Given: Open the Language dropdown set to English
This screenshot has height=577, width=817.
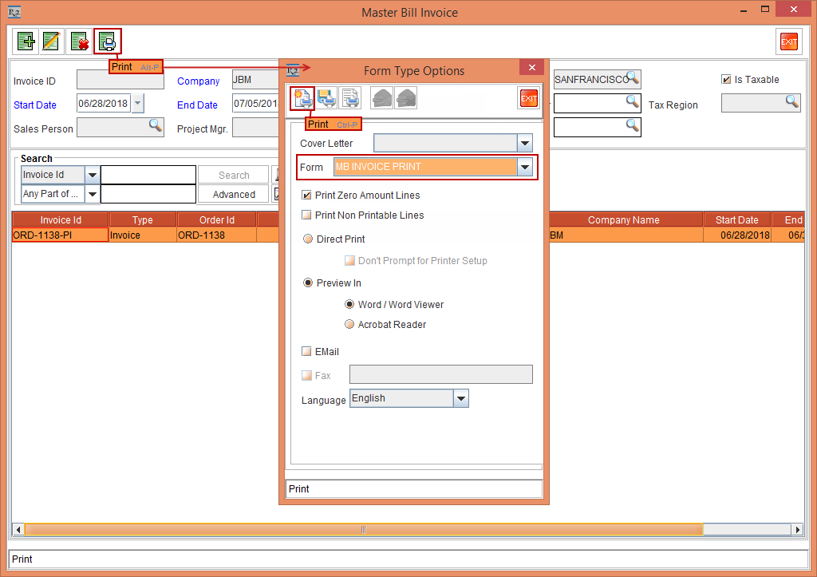Looking at the screenshot, I should [459, 398].
